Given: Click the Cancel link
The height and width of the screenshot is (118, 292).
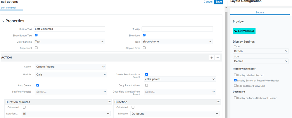Looking at the screenshot, I should [208, 2].
